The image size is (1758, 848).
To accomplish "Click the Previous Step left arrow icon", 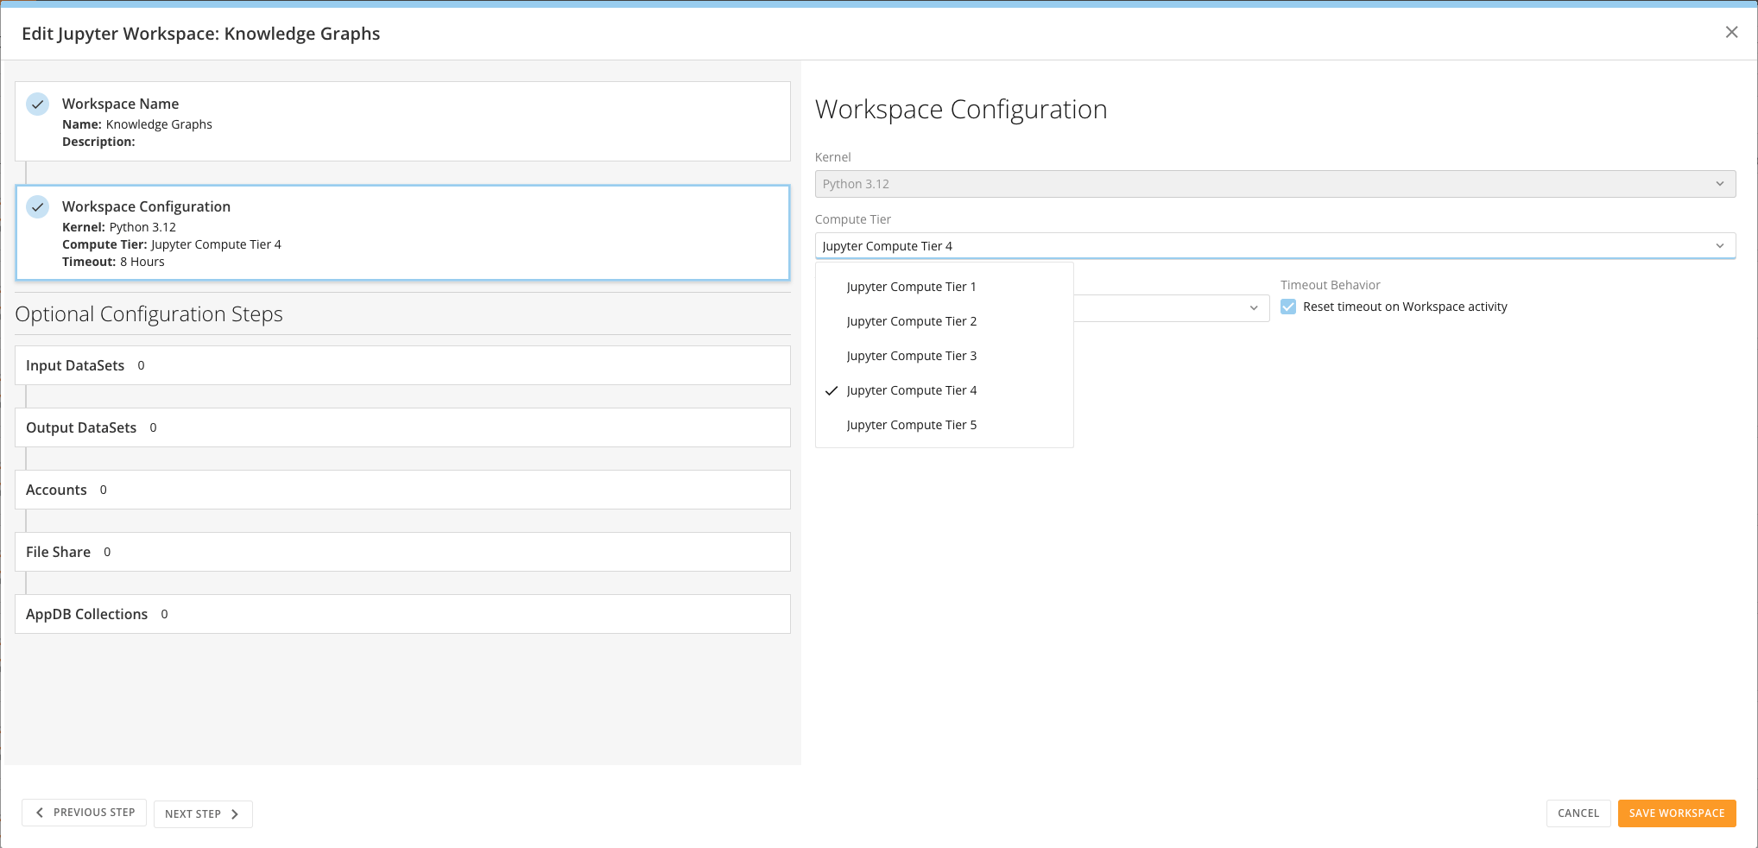I will [40, 813].
